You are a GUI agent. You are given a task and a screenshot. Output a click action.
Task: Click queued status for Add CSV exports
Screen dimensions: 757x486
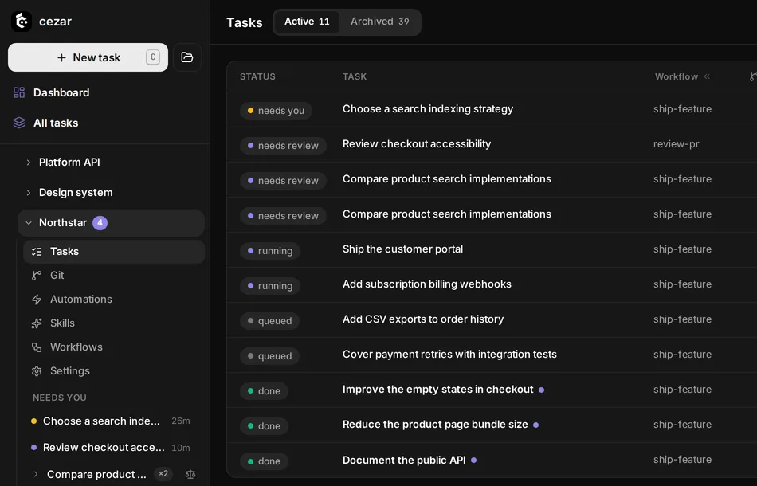(x=269, y=321)
